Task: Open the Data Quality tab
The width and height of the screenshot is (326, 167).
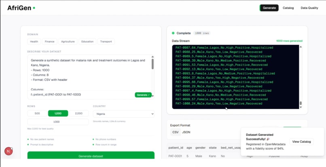Action: pos(309,8)
